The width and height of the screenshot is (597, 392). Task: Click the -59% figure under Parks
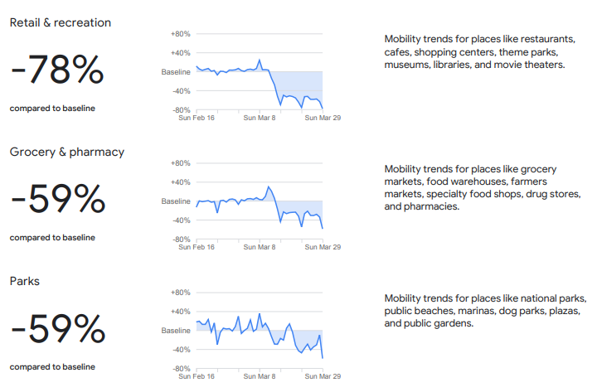pyautogui.click(x=57, y=330)
